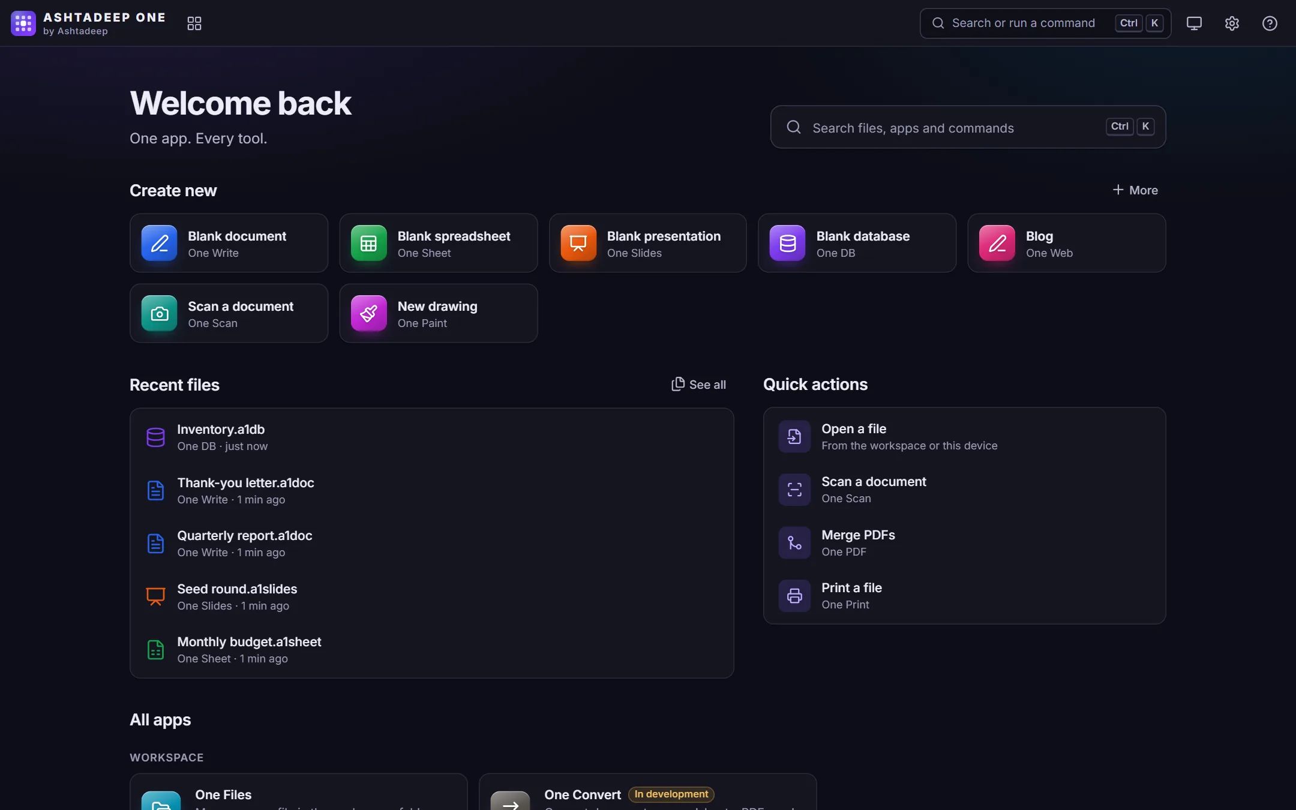Click the In development badge
Screen dimensions: 1296x810
[671, 794]
